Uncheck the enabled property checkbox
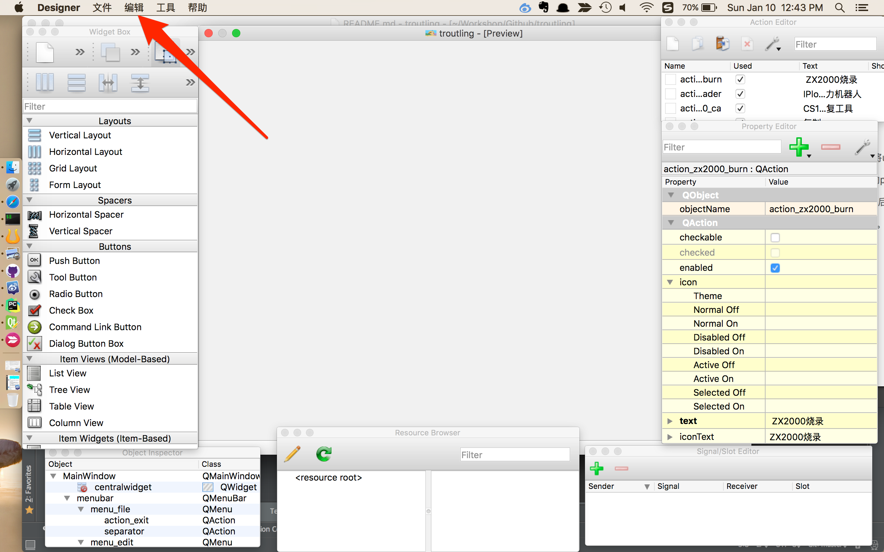884x552 pixels. point(775,268)
